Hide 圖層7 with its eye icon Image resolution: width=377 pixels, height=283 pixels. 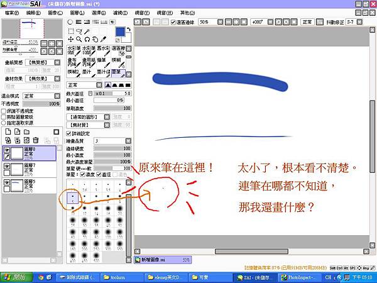[x=7, y=166]
